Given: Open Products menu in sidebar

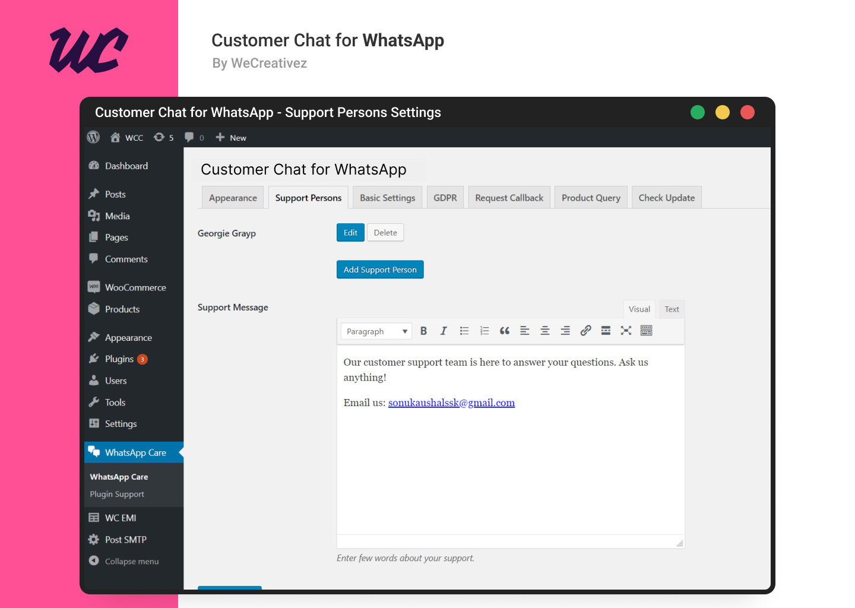Looking at the screenshot, I should tap(134, 309).
